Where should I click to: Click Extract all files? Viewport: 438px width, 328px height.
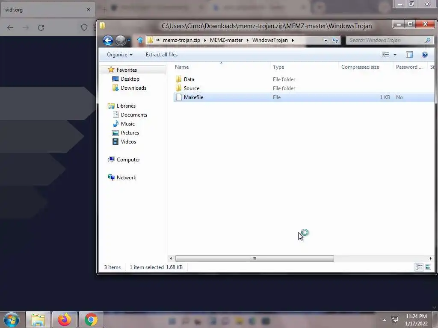coord(161,55)
